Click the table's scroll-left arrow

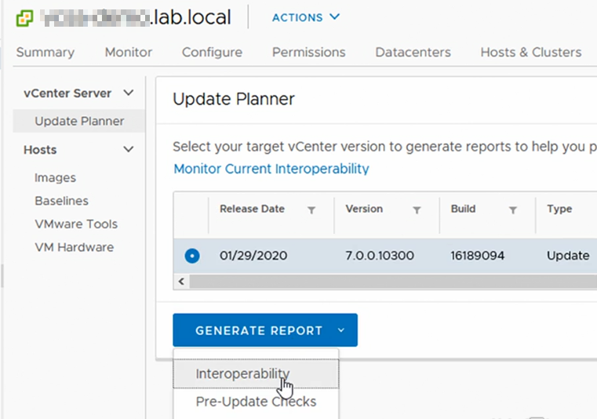click(182, 282)
